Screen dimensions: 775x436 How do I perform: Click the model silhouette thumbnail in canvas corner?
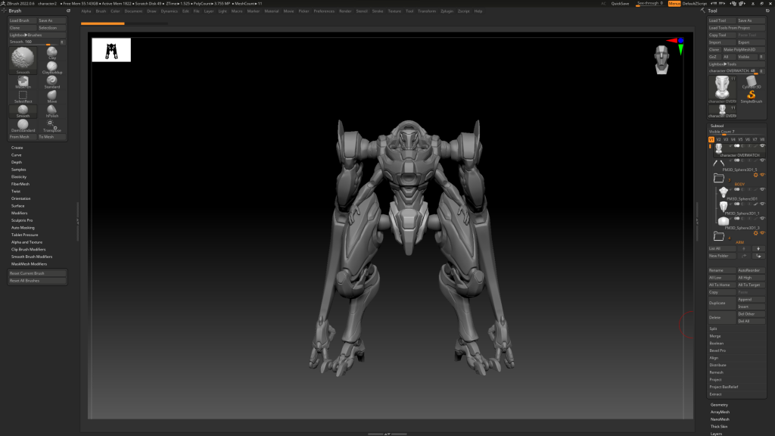click(x=111, y=50)
